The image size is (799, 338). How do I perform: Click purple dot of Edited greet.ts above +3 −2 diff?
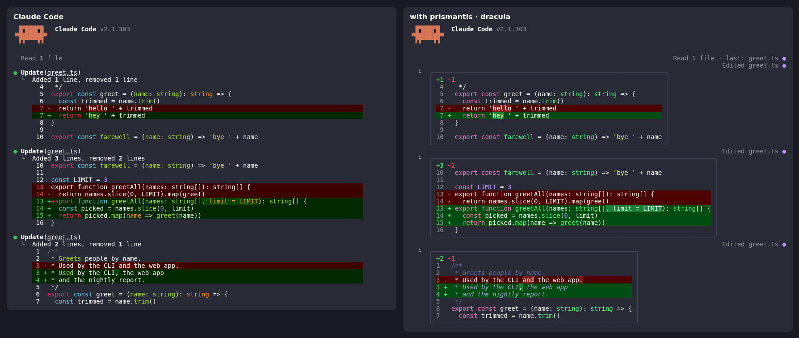coord(784,152)
